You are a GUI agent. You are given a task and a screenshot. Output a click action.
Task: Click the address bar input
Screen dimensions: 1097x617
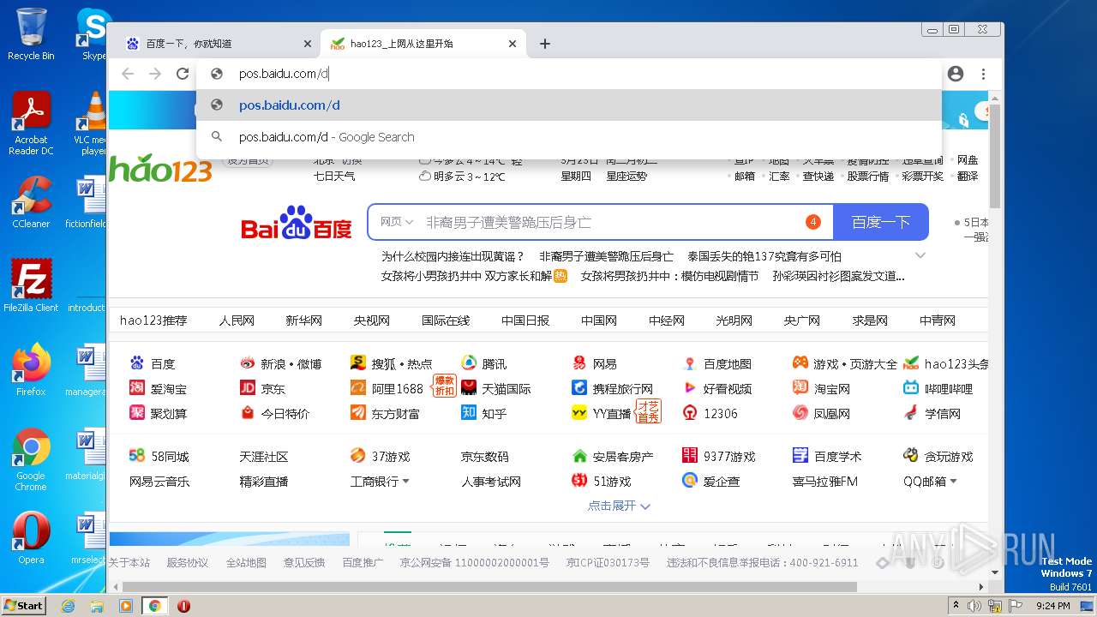[569, 74]
